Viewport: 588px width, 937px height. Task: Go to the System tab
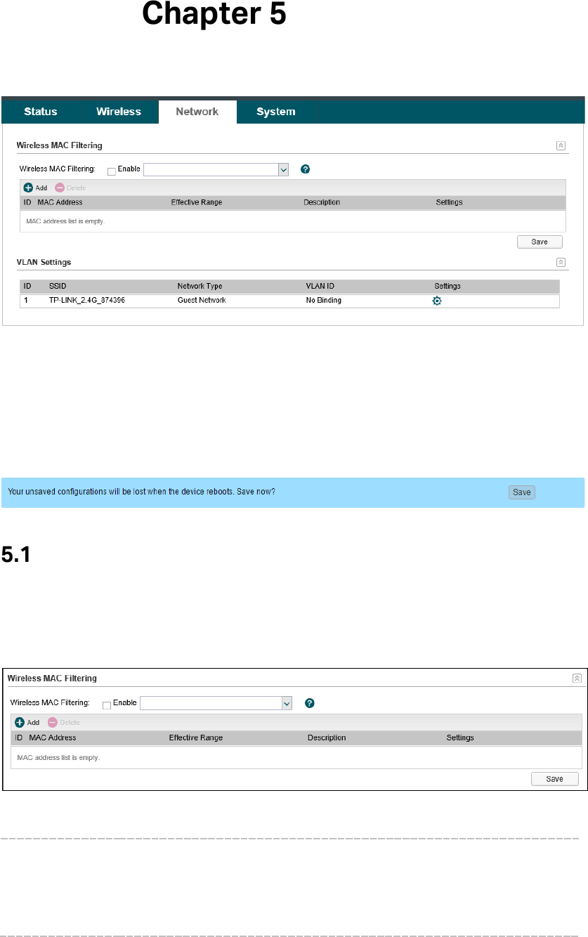(x=276, y=112)
